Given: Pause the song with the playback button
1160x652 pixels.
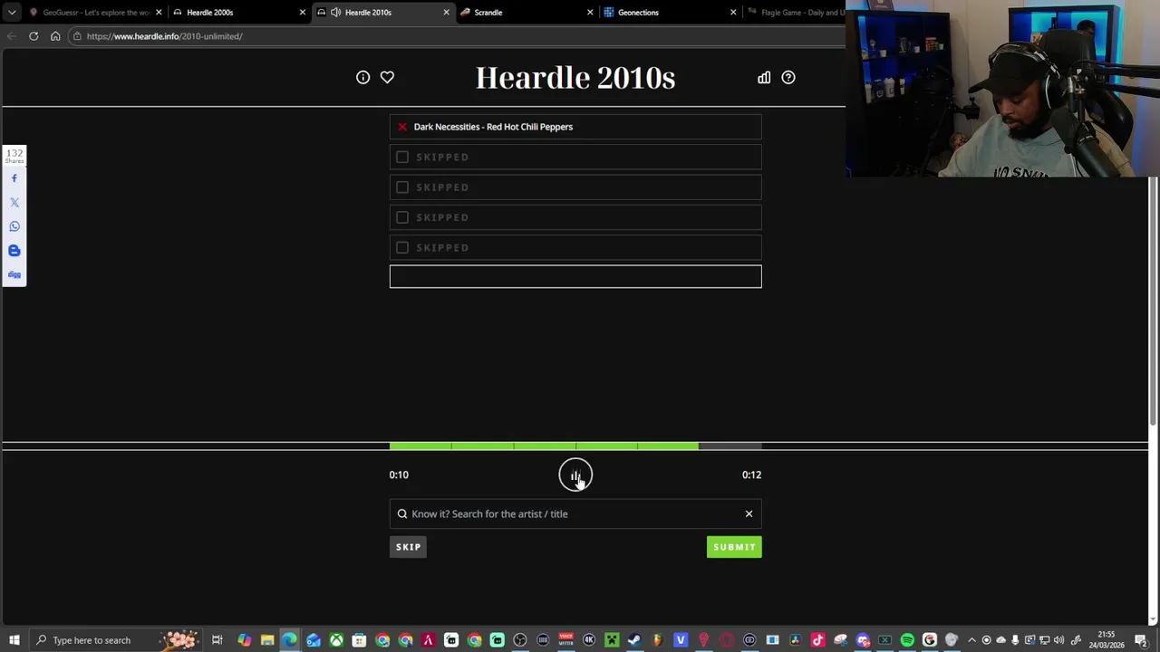Looking at the screenshot, I should coord(575,475).
